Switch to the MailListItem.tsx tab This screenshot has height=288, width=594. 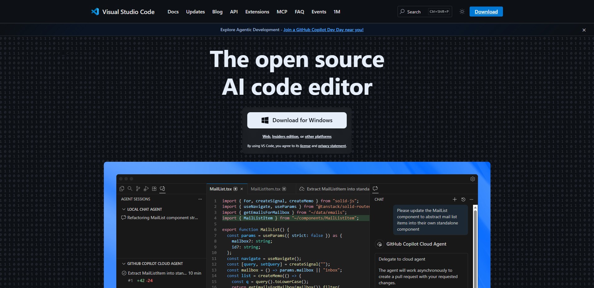coord(266,189)
